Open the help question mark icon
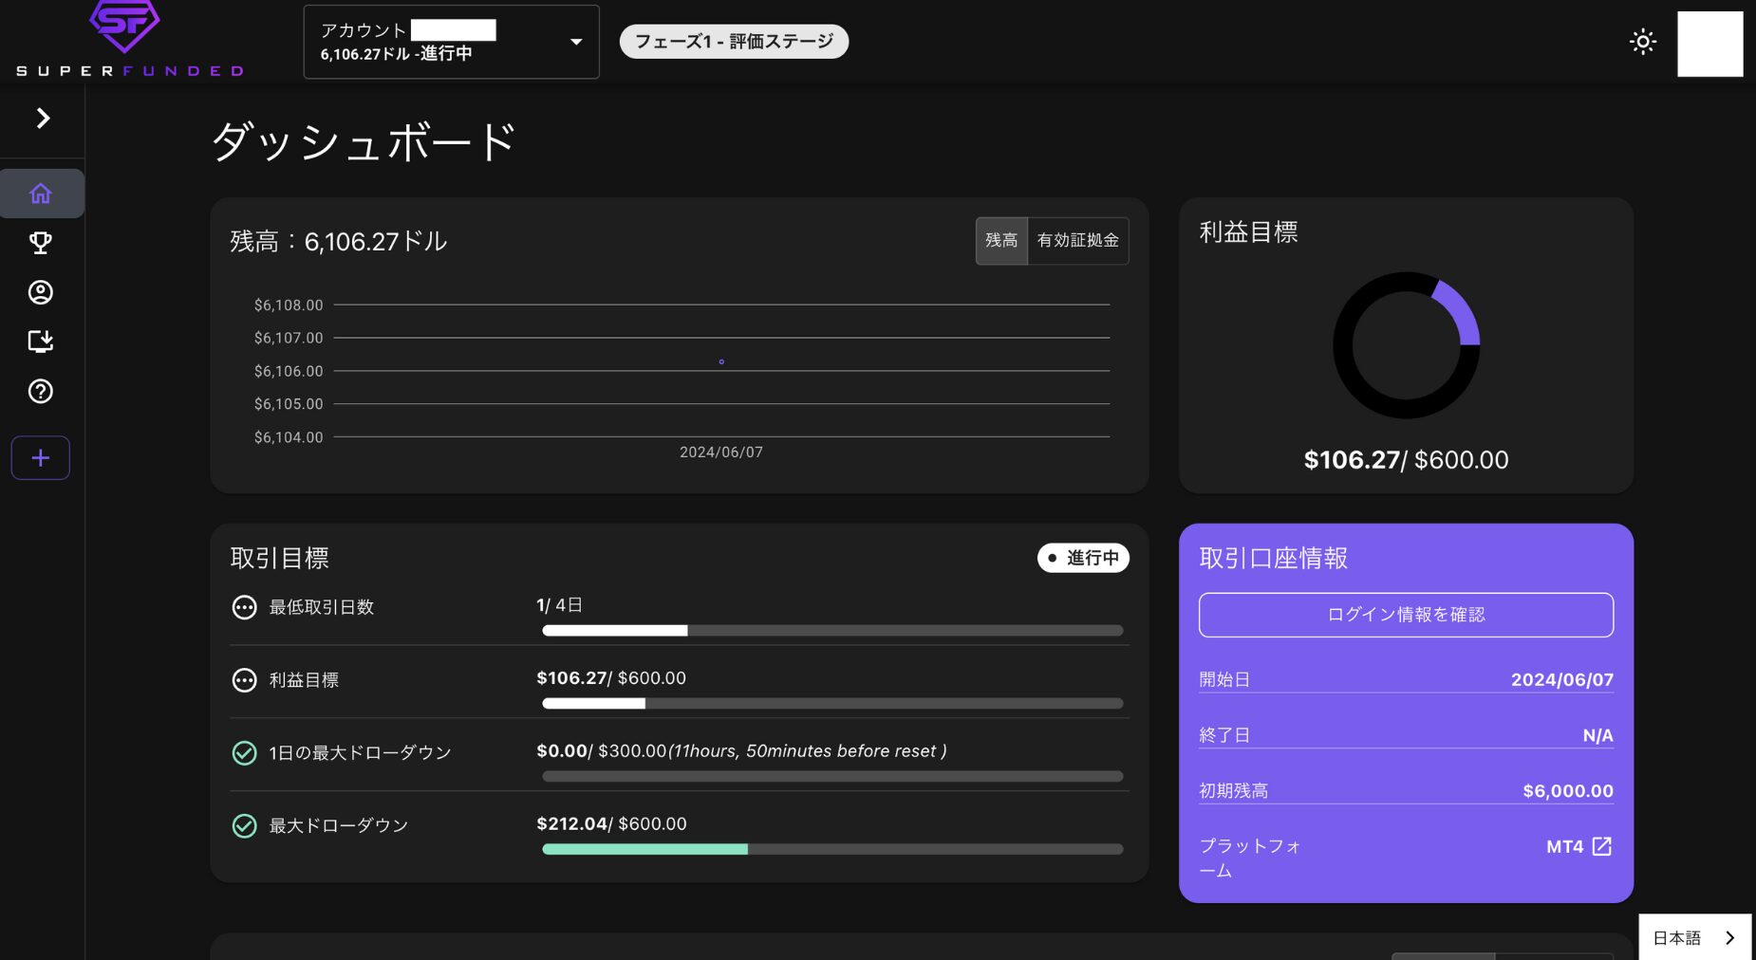The image size is (1756, 960). tap(41, 391)
